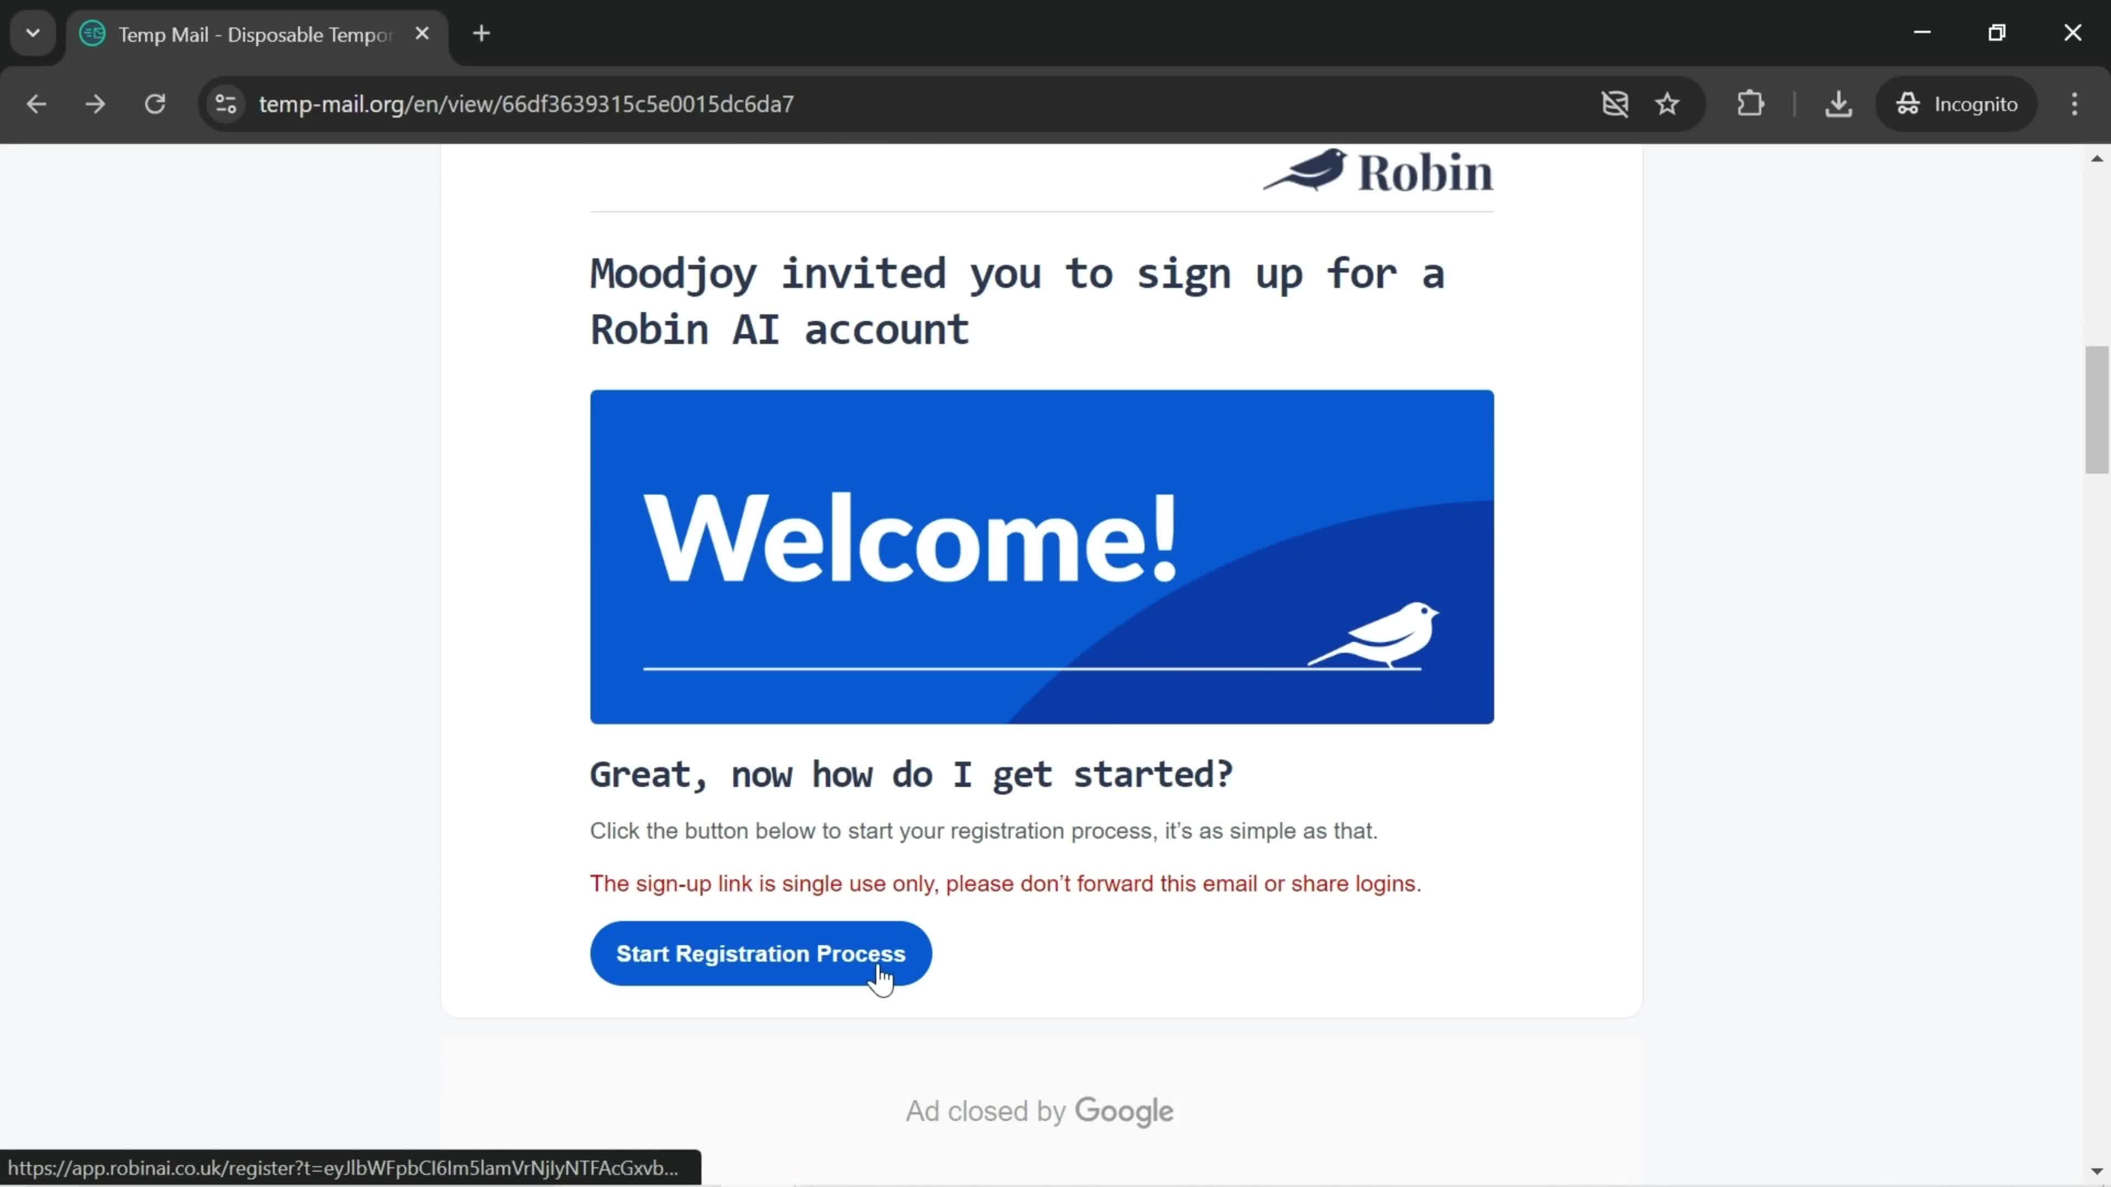Image resolution: width=2111 pixels, height=1187 pixels.
Task: Click the temp-mail.org URL in address bar
Action: click(528, 103)
